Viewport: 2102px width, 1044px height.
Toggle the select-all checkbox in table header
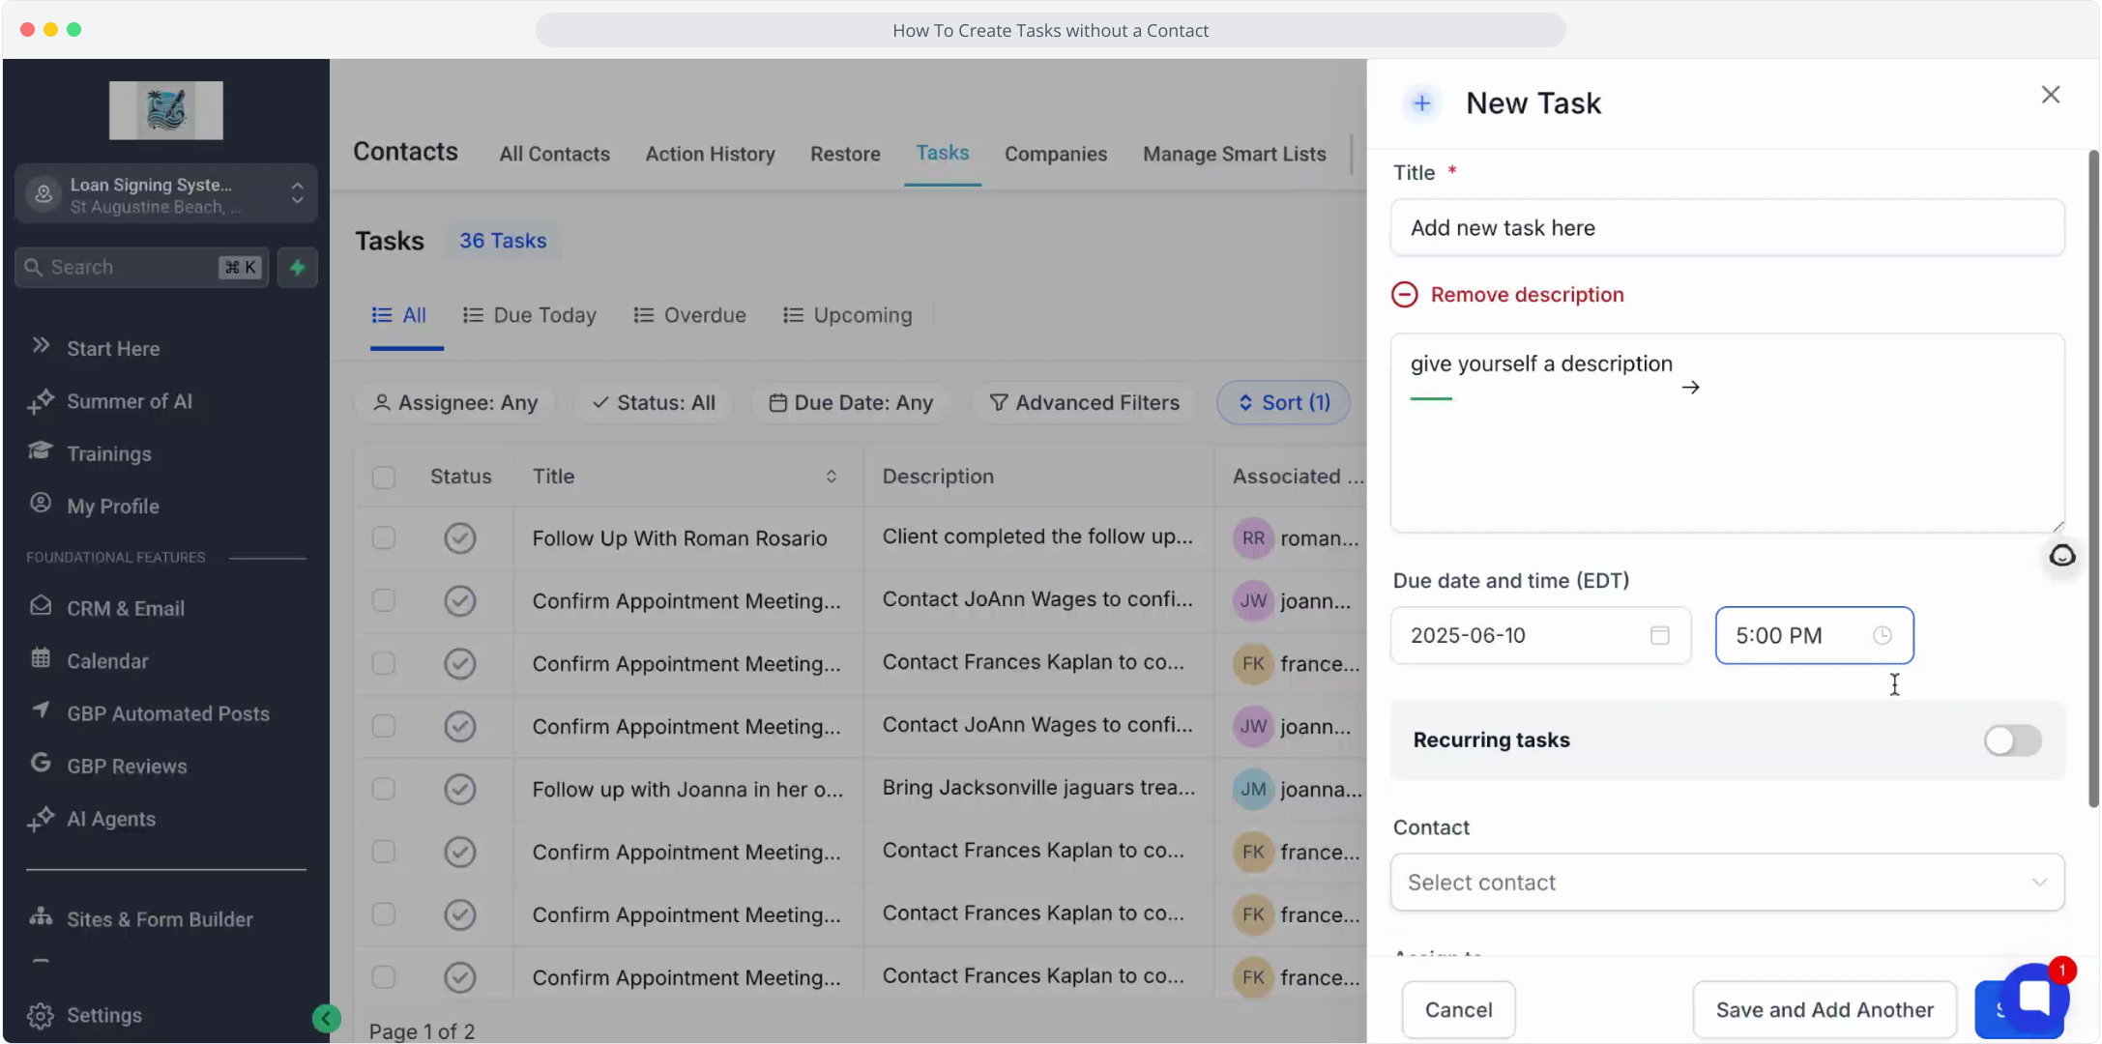[x=384, y=478]
